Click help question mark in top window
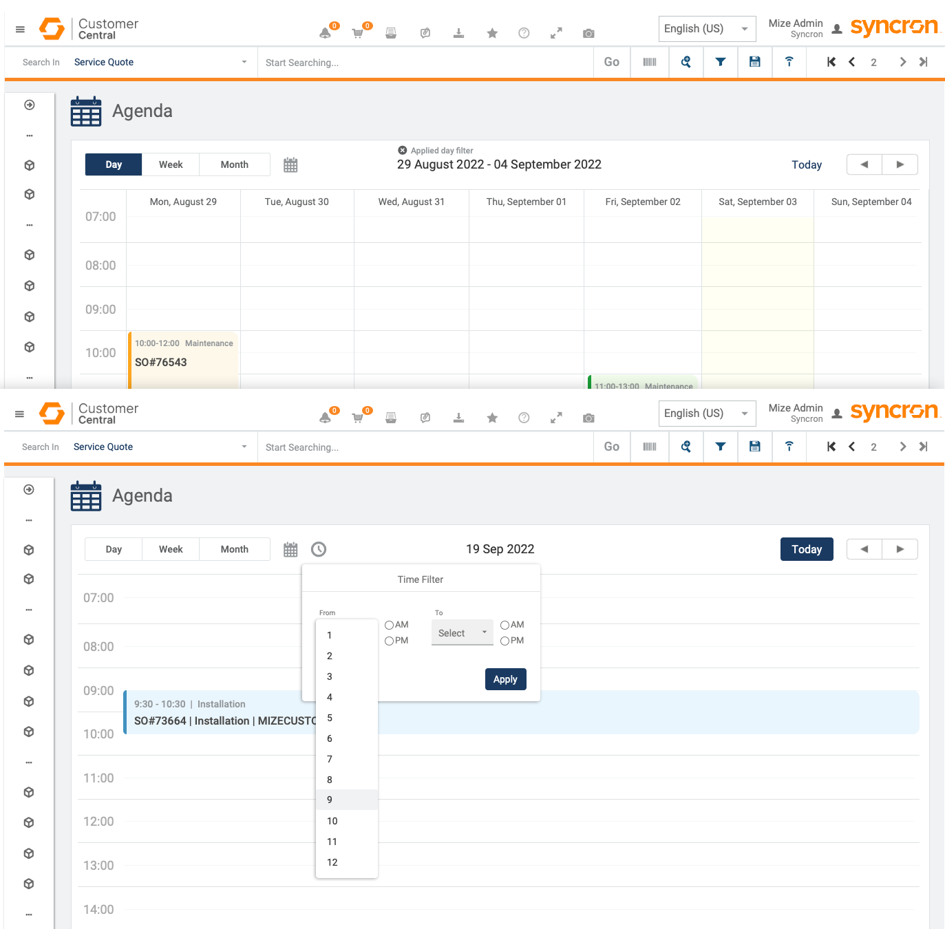This screenshot has width=945, height=929. (x=524, y=33)
